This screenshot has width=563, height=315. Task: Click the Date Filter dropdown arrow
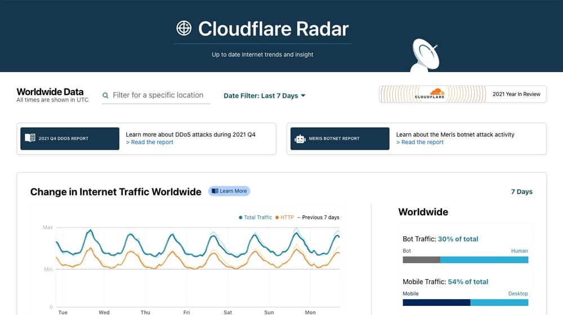[303, 96]
